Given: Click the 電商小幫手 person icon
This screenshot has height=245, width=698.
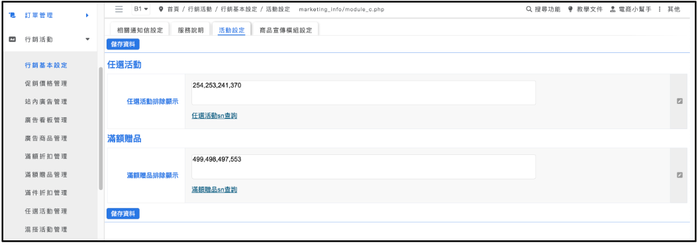Looking at the screenshot, I should tap(613, 9).
